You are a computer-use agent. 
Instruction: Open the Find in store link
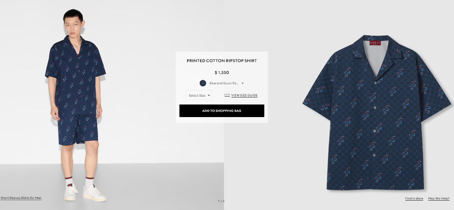[x=414, y=199]
